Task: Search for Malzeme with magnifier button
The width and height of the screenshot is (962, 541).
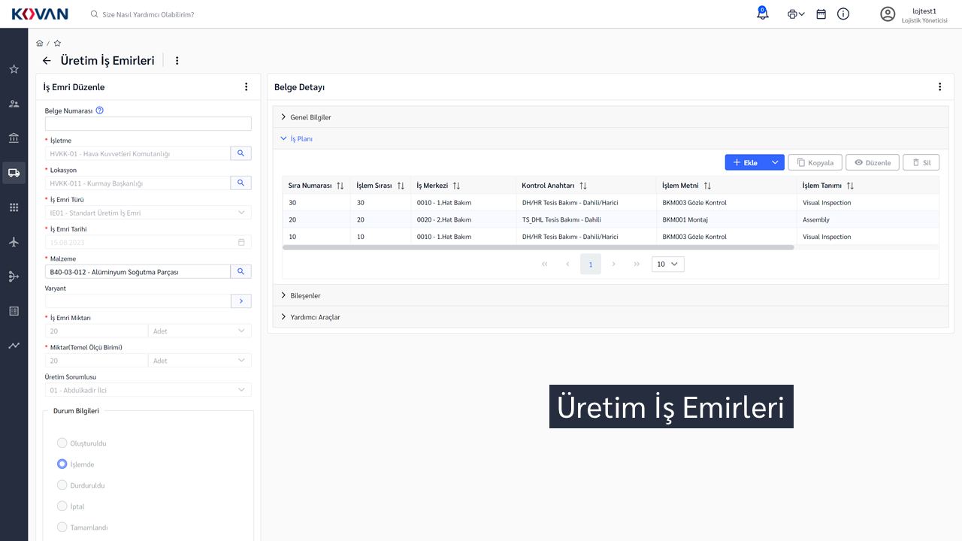Action: pyautogui.click(x=240, y=271)
